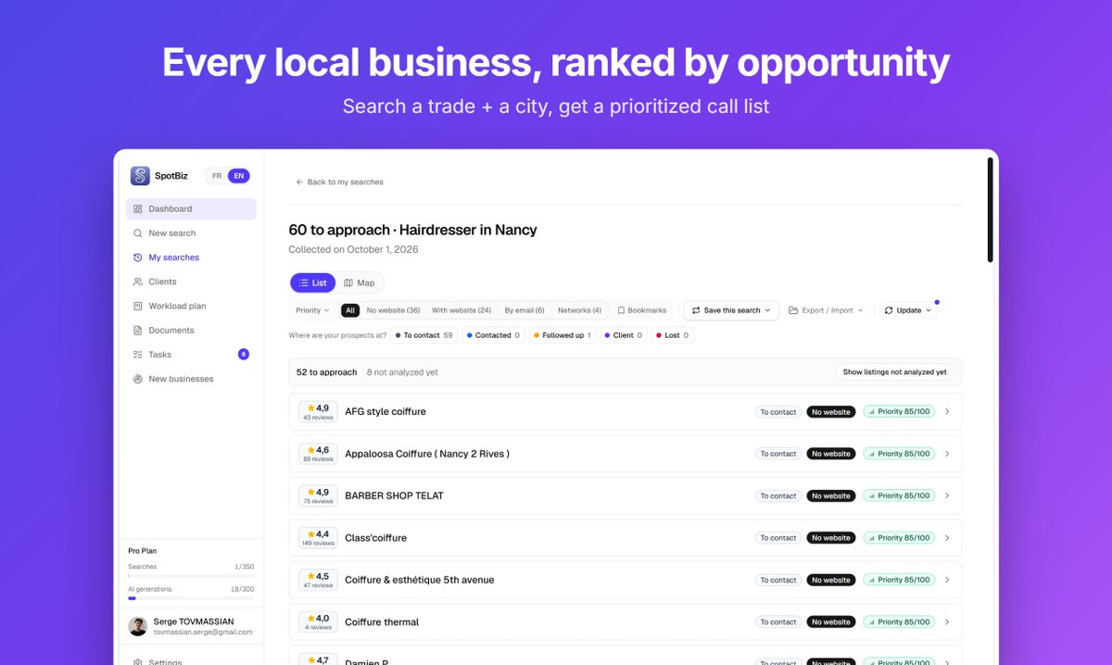Click Serge TOVMASSIAN profile avatar
1112x665 pixels.
[137, 626]
